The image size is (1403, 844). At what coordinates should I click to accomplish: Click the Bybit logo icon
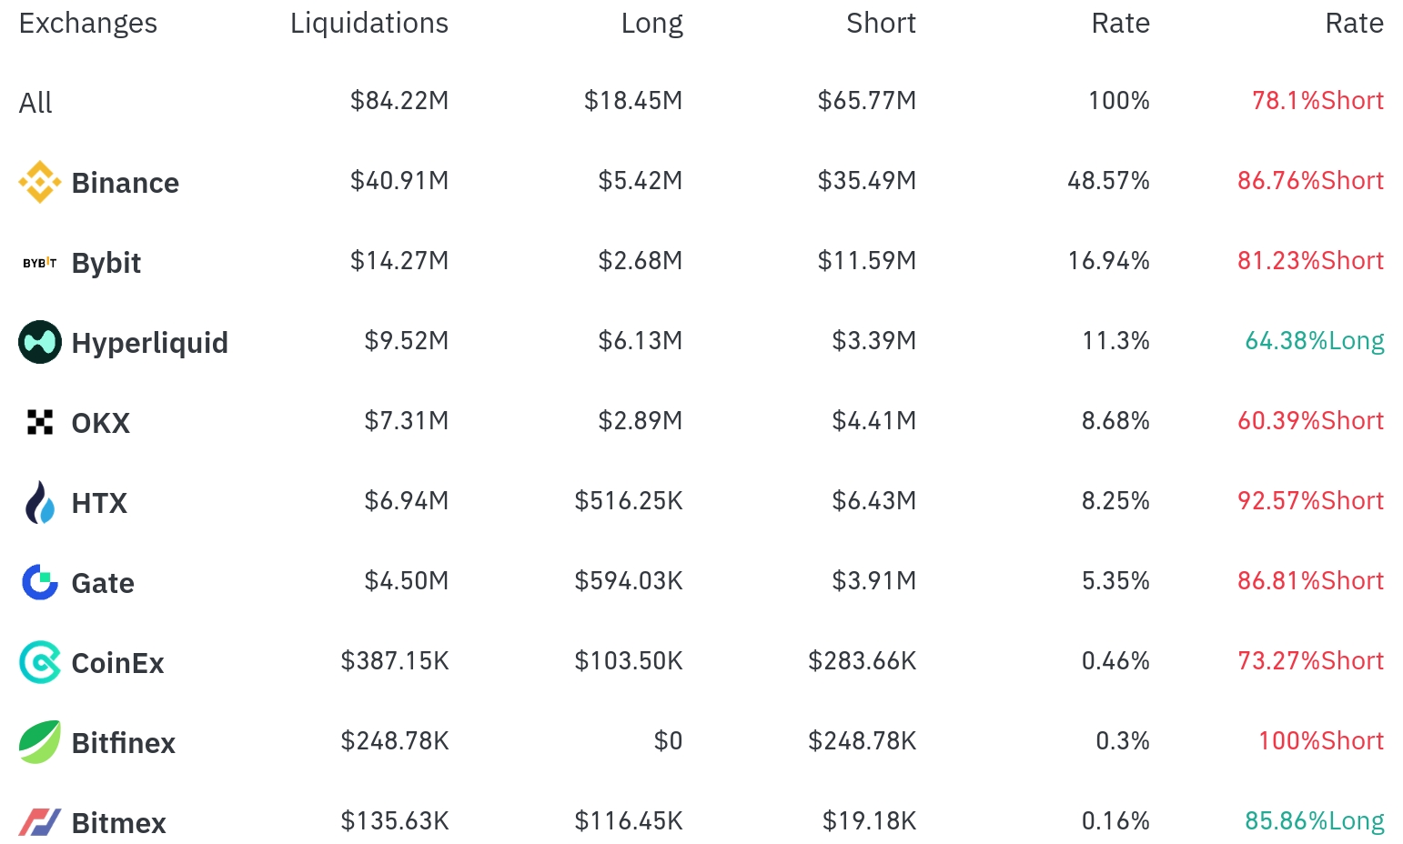pyautogui.click(x=39, y=263)
